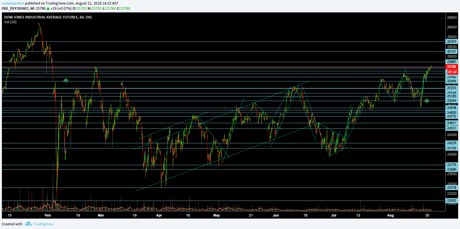Select the 24641 price label
Viewport: 460px width, 229px height.
tap(451, 123)
